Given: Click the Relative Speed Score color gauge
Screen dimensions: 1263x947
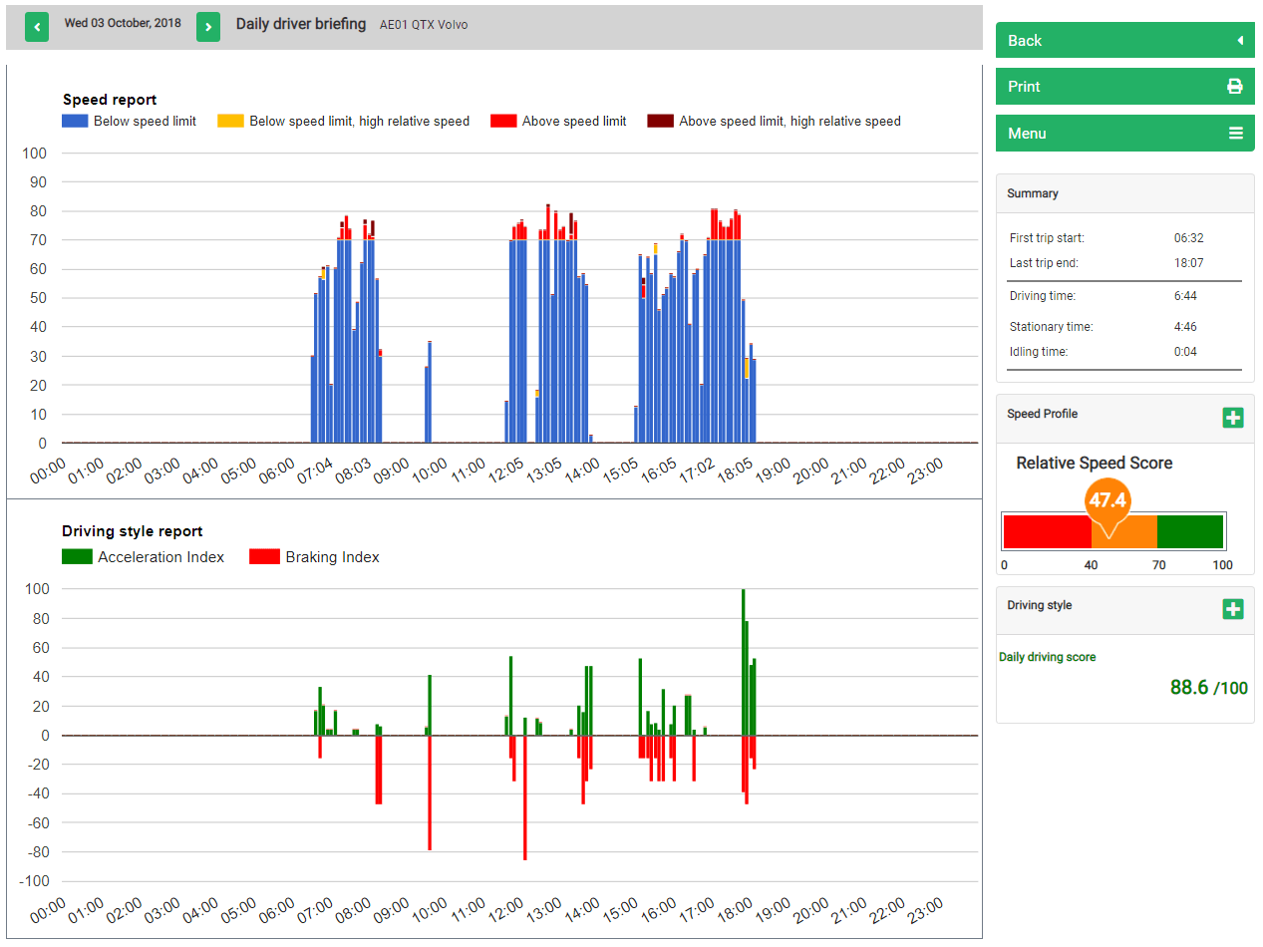Looking at the screenshot, I should (x=1113, y=531).
